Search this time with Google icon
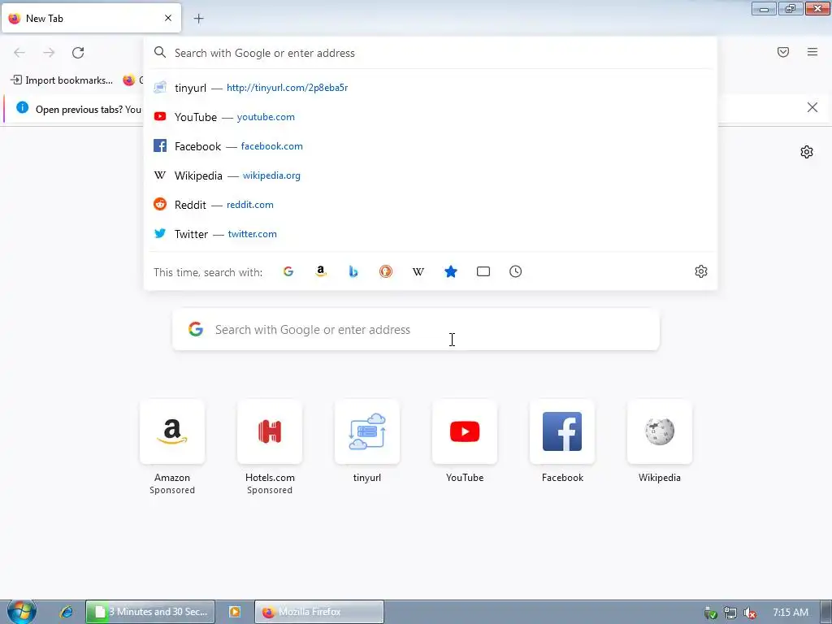Screen dimensions: 832x624 click(288, 271)
